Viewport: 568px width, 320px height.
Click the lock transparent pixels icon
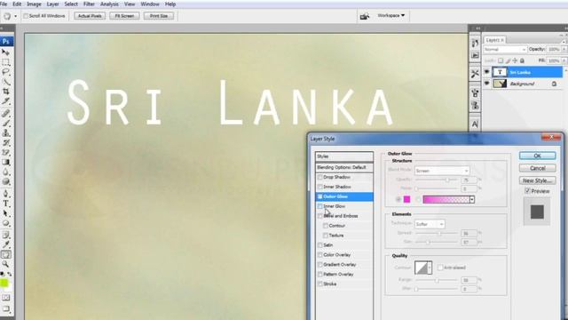pos(501,60)
